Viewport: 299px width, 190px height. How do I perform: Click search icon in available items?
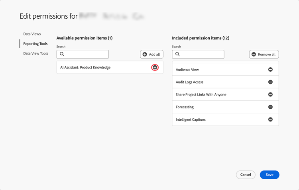pyautogui.click(x=62, y=54)
